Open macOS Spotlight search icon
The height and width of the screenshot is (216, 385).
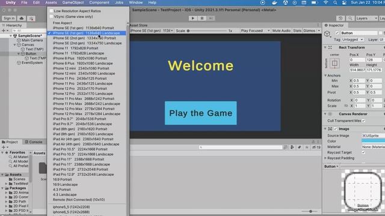click(335, 2)
